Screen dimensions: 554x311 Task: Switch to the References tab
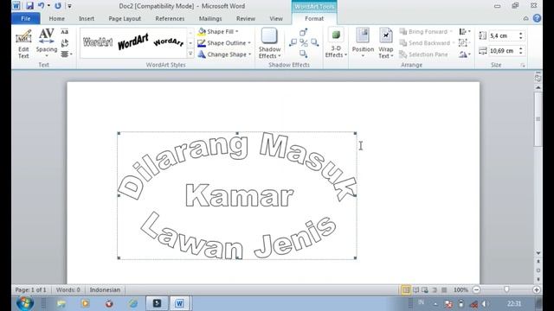coord(170,19)
